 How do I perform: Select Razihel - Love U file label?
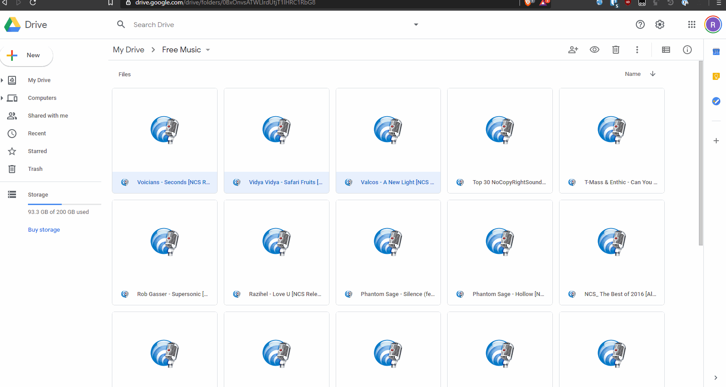point(285,294)
